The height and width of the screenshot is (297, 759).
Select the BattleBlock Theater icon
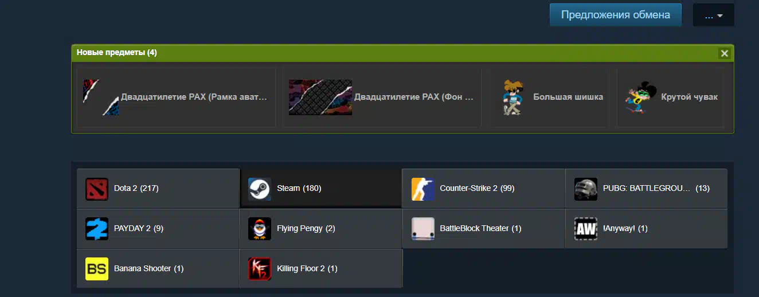(423, 229)
